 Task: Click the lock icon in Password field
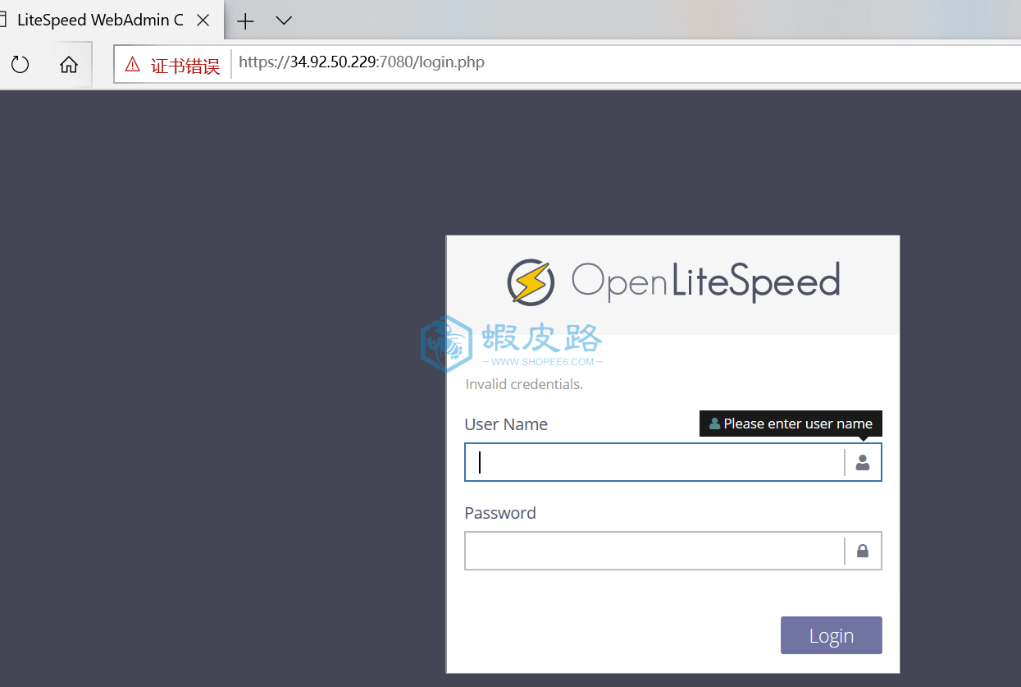point(863,551)
